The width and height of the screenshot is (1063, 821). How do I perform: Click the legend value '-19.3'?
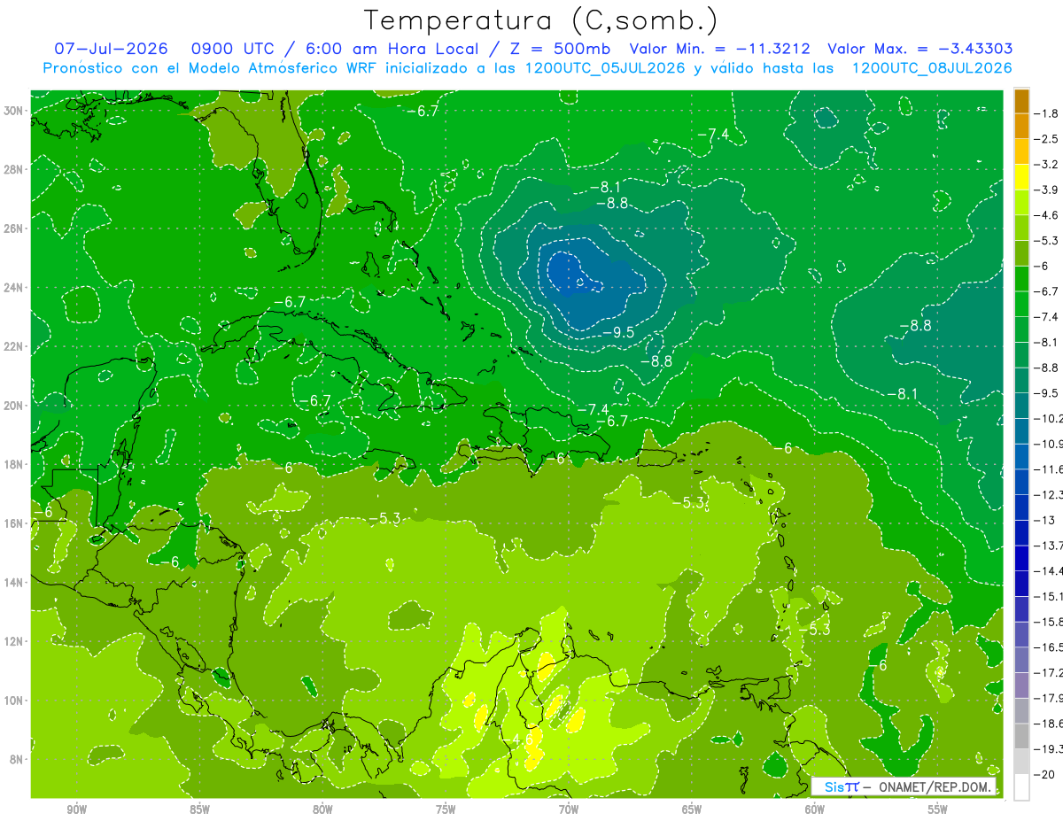pos(1048,748)
